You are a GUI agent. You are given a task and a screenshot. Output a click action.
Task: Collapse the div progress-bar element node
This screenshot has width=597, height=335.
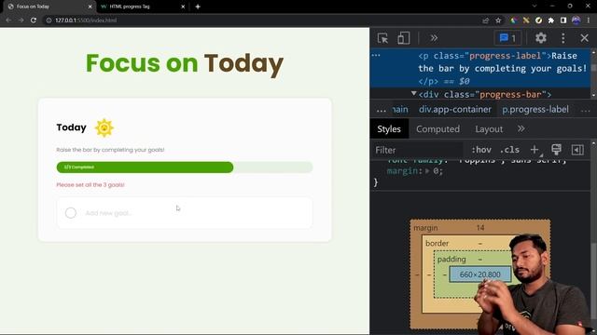(x=413, y=93)
